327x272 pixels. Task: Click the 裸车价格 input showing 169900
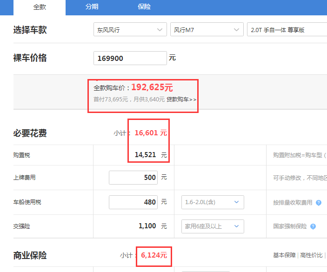pyautogui.click(x=130, y=58)
